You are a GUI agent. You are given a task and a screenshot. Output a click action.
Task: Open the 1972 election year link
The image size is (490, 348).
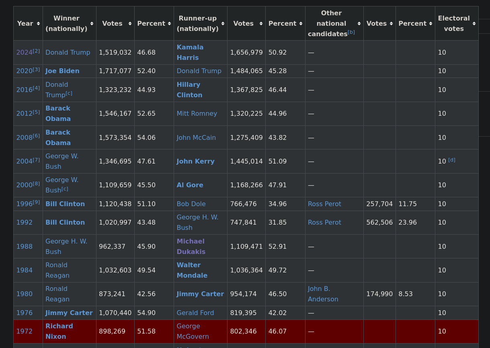tap(24, 332)
